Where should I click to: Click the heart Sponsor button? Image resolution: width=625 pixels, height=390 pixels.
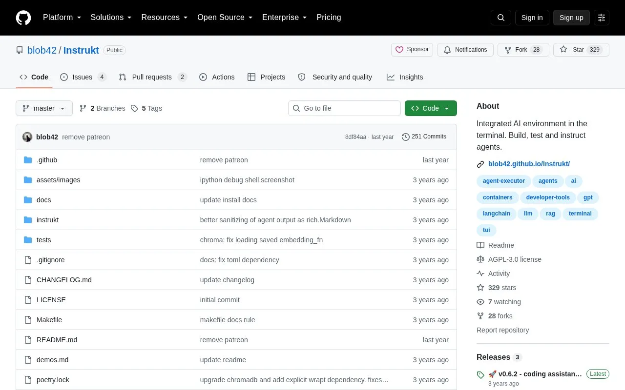pyautogui.click(x=412, y=50)
